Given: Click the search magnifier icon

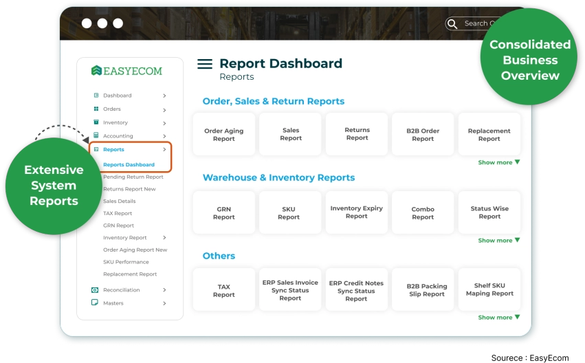Looking at the screenshot, I should pyautogui.click(x=452, y=24).
